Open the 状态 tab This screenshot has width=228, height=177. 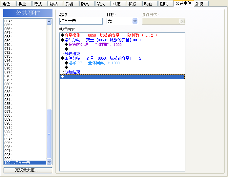coord(134,4)
